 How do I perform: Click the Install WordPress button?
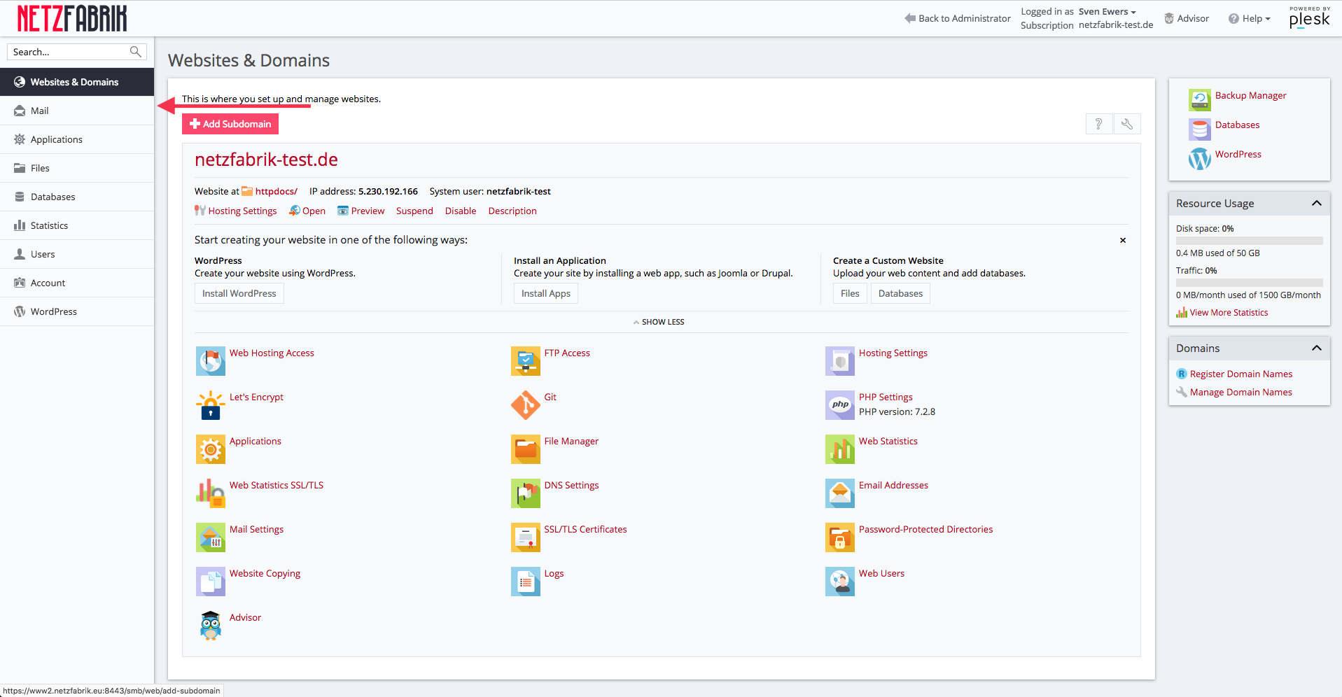tap(239, 293)
